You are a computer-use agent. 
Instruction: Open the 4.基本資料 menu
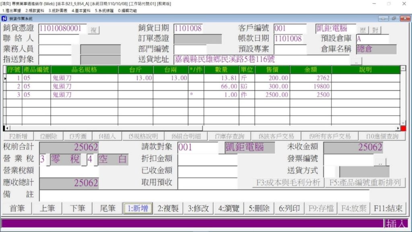click(81, 11)
